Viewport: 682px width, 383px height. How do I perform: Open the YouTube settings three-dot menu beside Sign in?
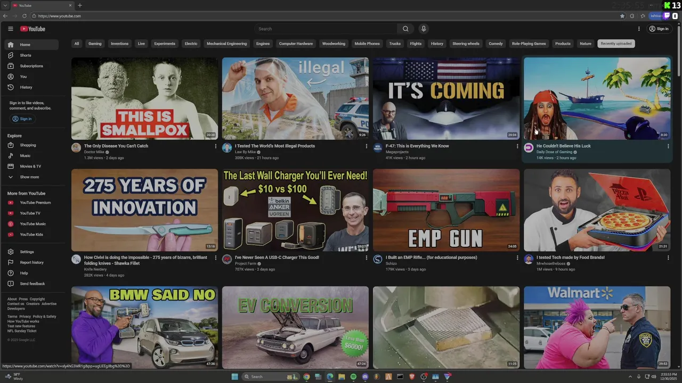[639, 29]
